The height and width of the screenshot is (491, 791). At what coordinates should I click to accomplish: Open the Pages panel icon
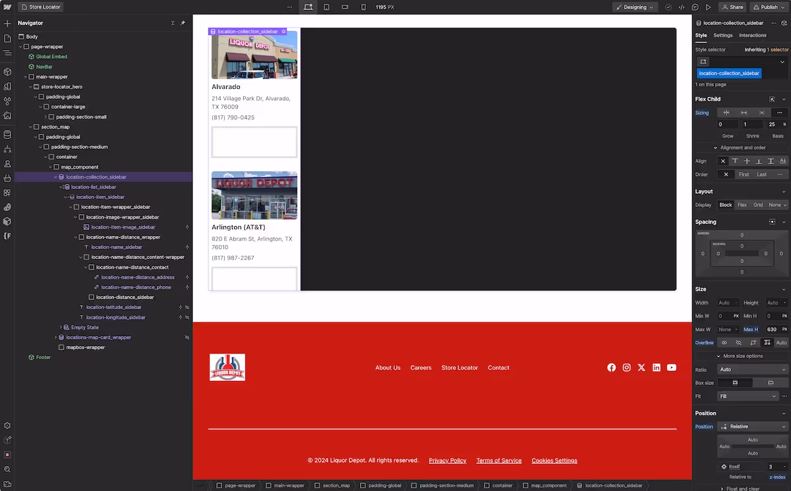(7, 38)
